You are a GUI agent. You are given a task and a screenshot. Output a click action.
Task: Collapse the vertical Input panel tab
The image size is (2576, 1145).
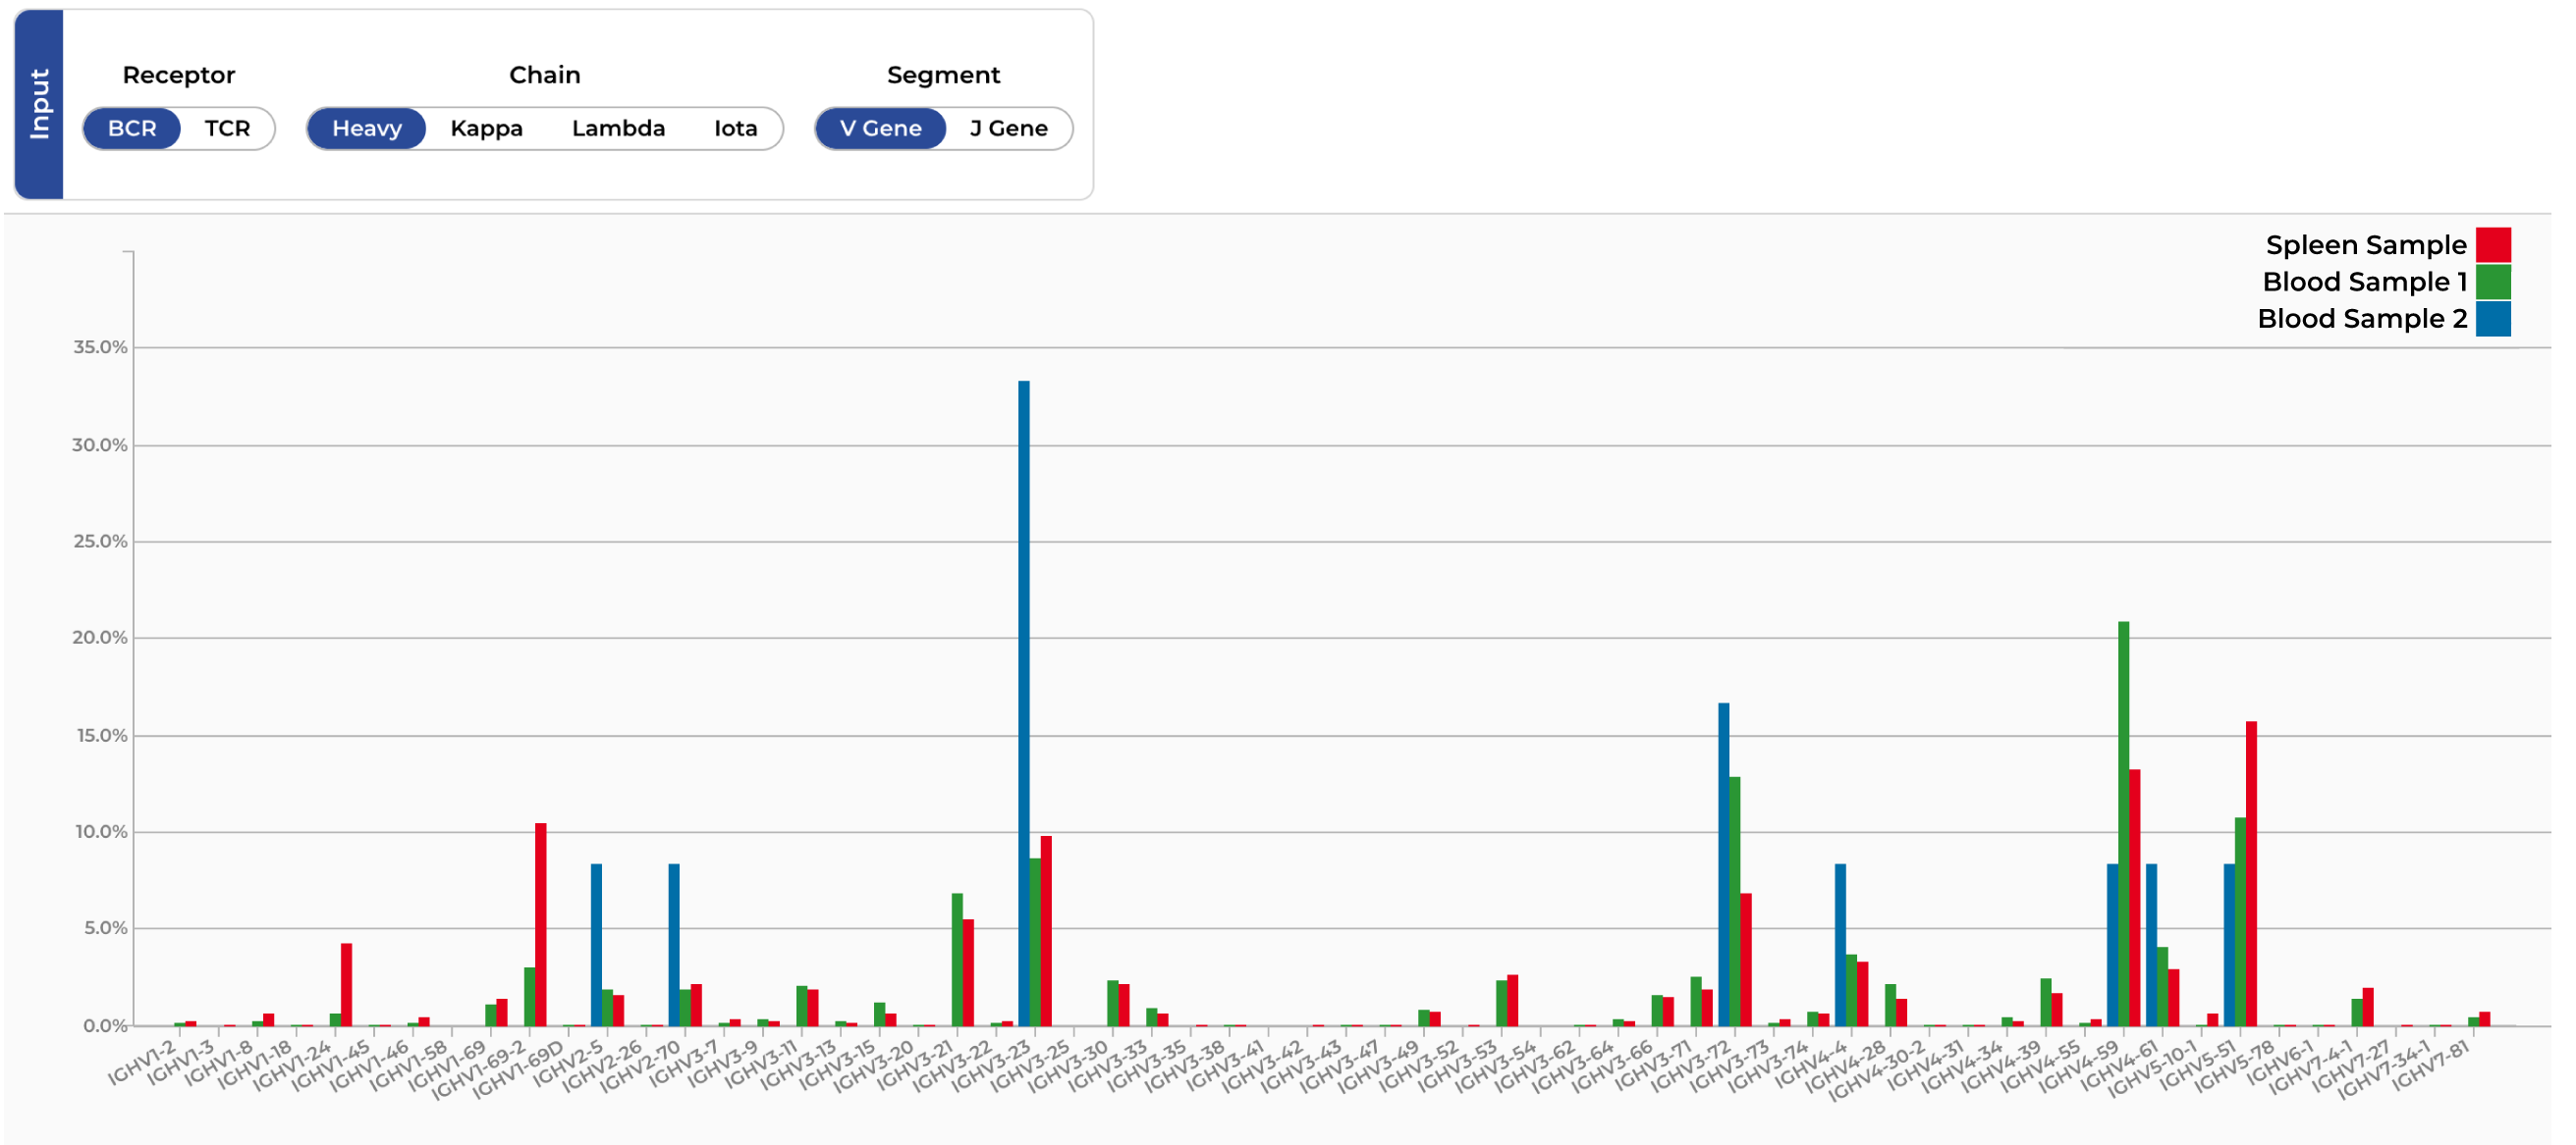40,104
